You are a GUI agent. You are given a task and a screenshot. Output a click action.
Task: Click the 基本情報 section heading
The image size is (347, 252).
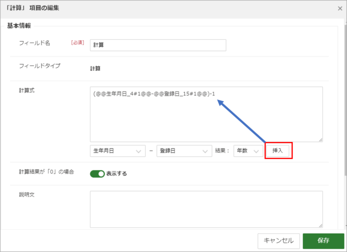pyautogui.click(x=19, y=26)
